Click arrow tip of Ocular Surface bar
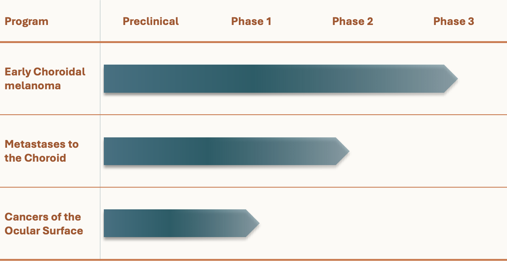 (x=253, y=223)
